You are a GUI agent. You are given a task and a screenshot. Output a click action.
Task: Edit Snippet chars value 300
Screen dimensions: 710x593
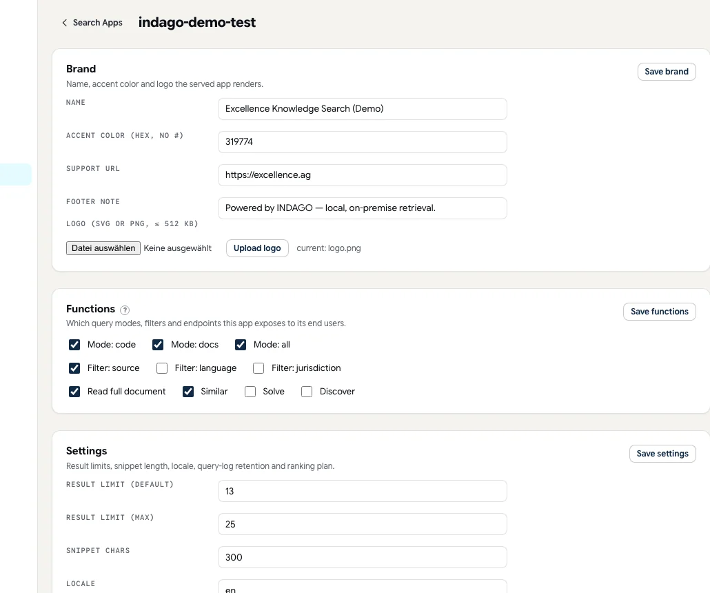[x=363, y=557]
